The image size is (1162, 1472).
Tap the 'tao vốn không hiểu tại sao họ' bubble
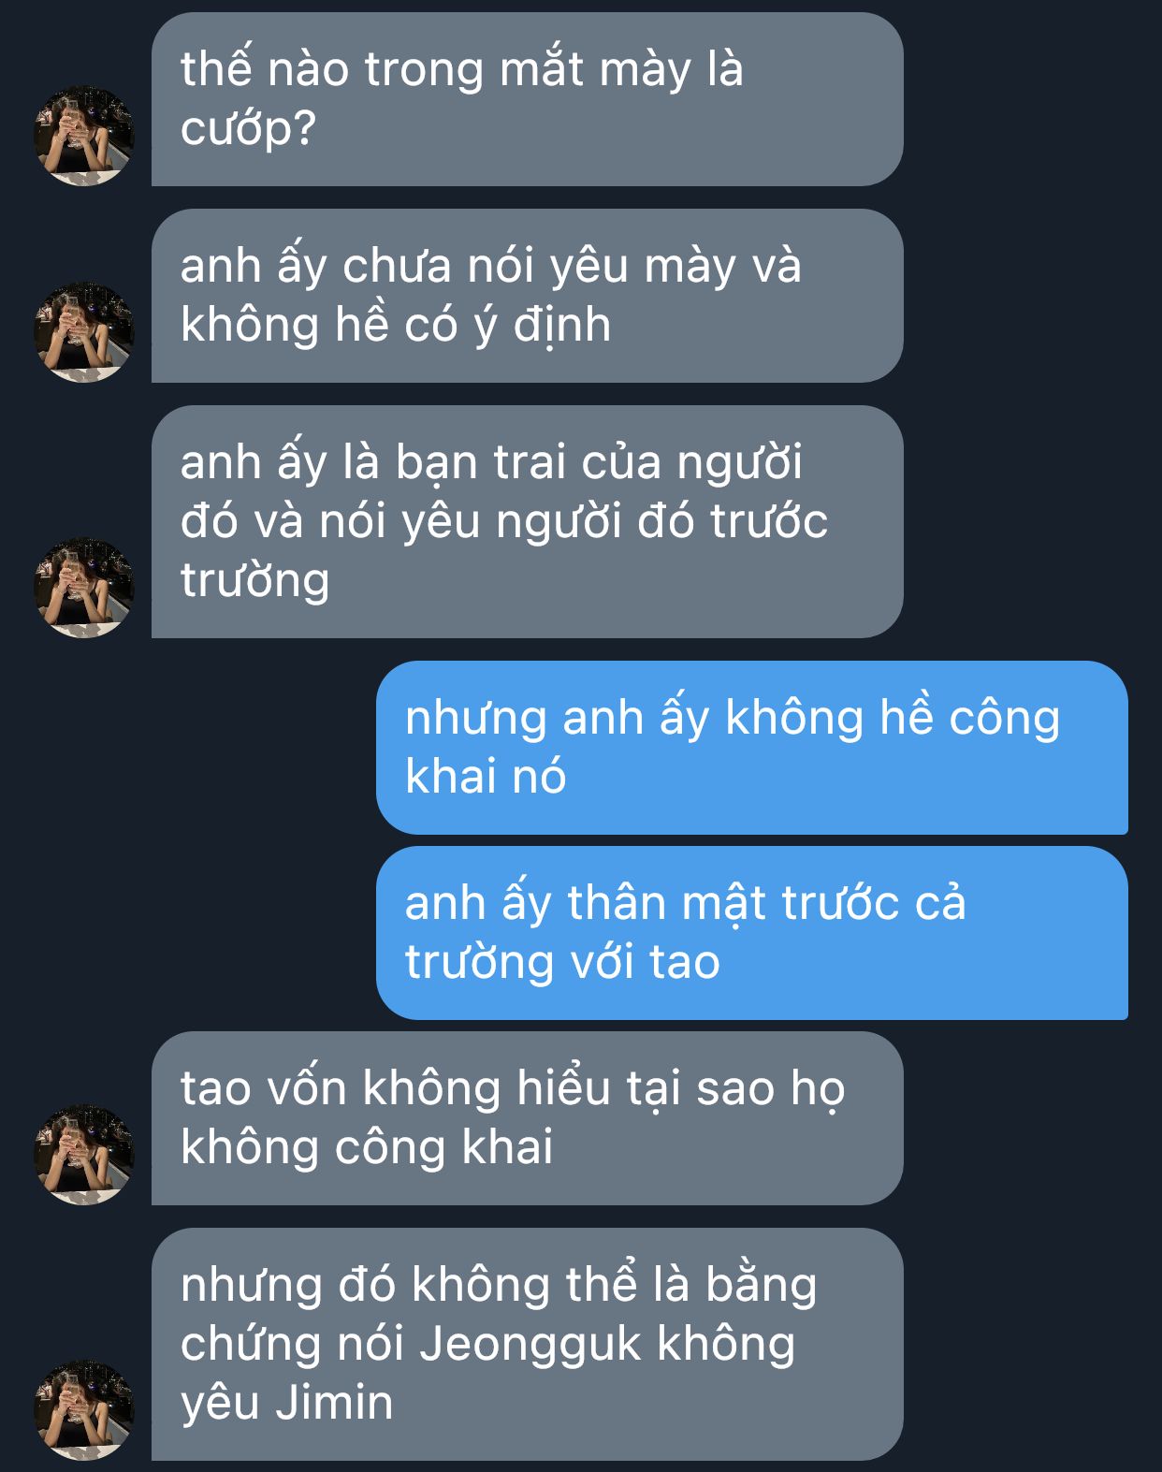528,1118
